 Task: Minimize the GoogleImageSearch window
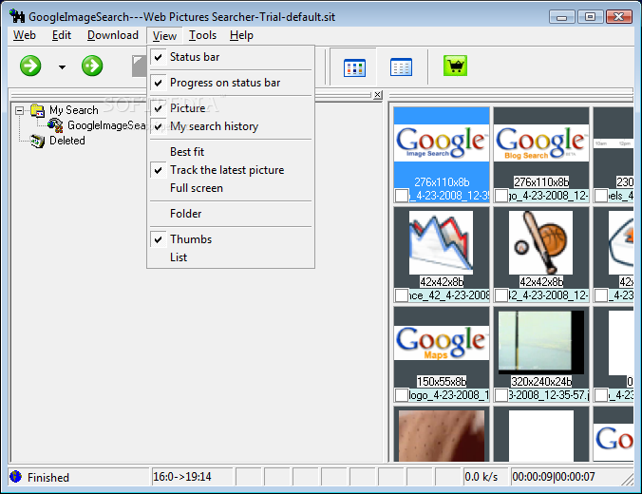562,17
